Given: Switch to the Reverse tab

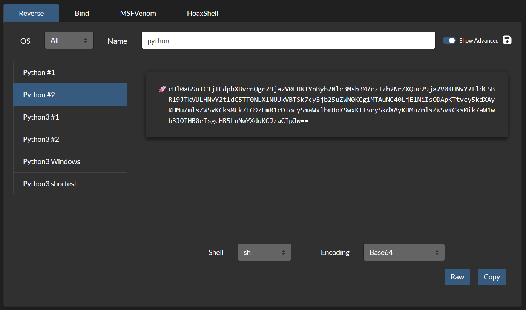Looking at the screenshot, I should click(x=31, y=13).
